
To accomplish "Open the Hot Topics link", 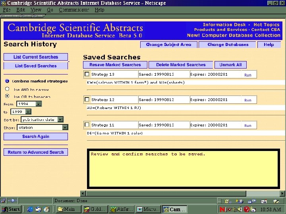I will coord(267,25).
